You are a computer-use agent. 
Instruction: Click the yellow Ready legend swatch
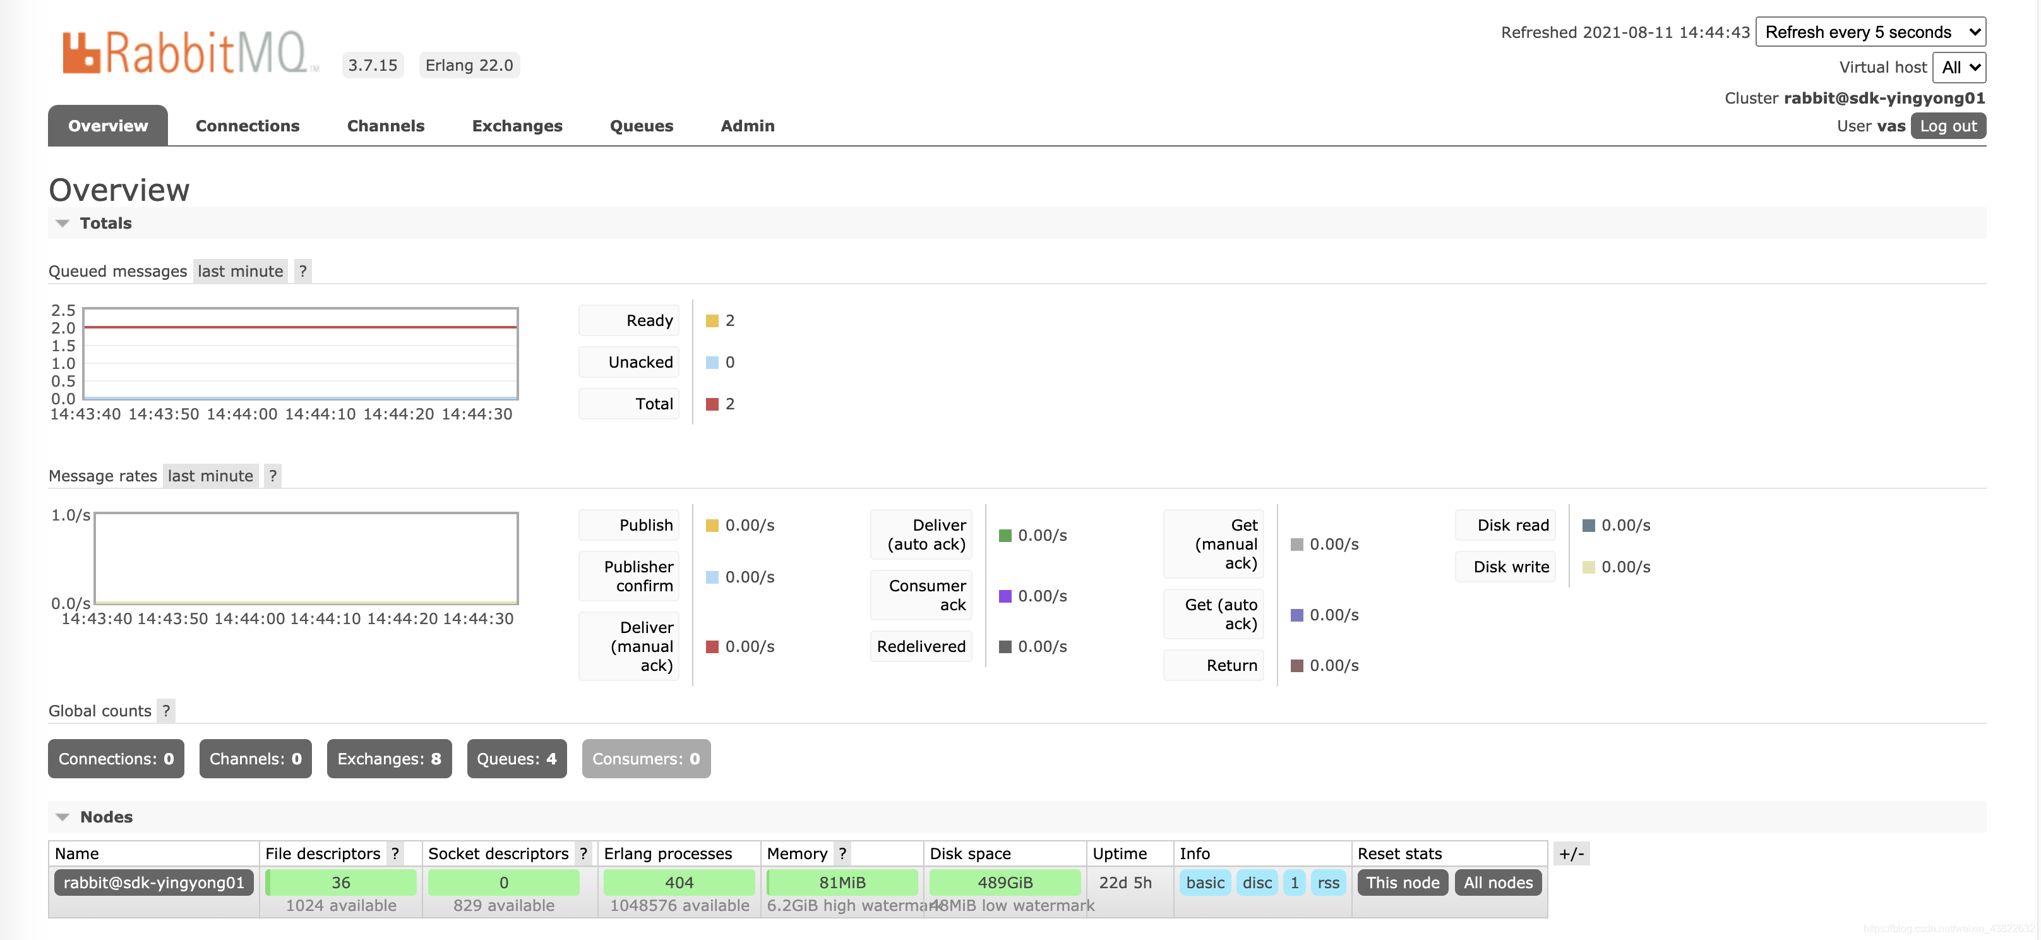(712, 321)
